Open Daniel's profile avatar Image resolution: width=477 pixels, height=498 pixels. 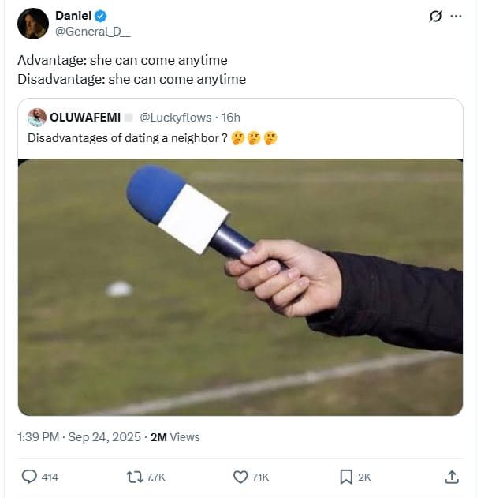(33, 24)
